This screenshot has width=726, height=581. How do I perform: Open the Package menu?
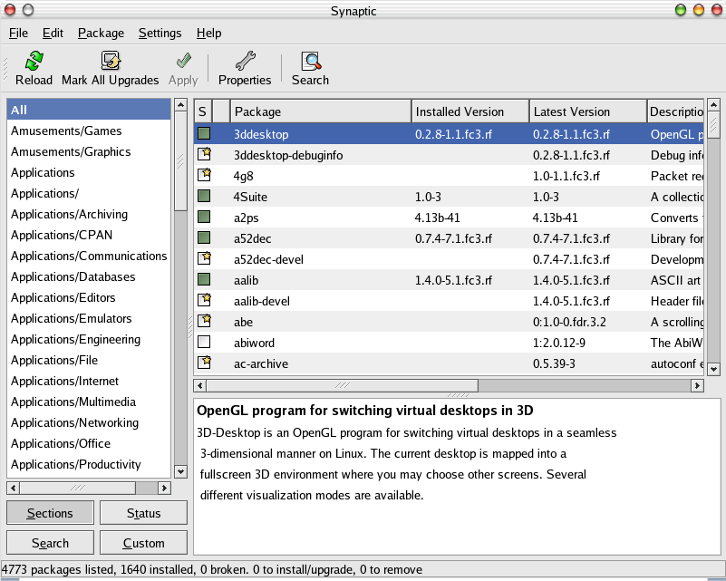100,33
